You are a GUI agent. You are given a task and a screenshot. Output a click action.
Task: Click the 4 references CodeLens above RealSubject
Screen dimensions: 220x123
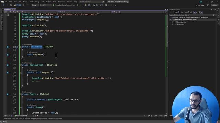(27, 63)
